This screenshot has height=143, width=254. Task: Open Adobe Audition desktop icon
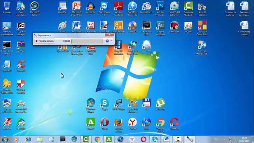pyautogui.click(x=160, y=28)
